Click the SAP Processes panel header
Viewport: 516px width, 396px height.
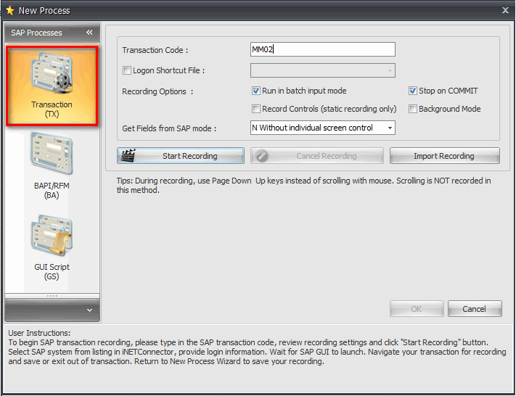(x=37, y=33)
